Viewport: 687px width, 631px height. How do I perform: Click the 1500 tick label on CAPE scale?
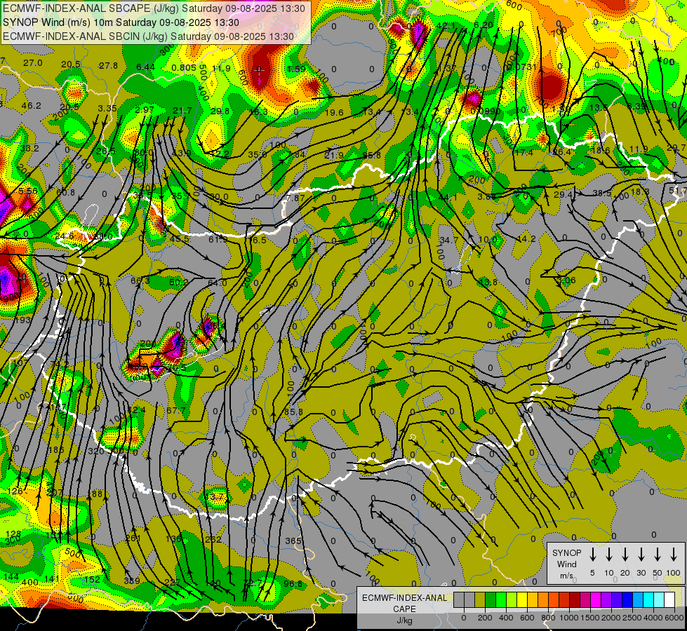[590, 618]
